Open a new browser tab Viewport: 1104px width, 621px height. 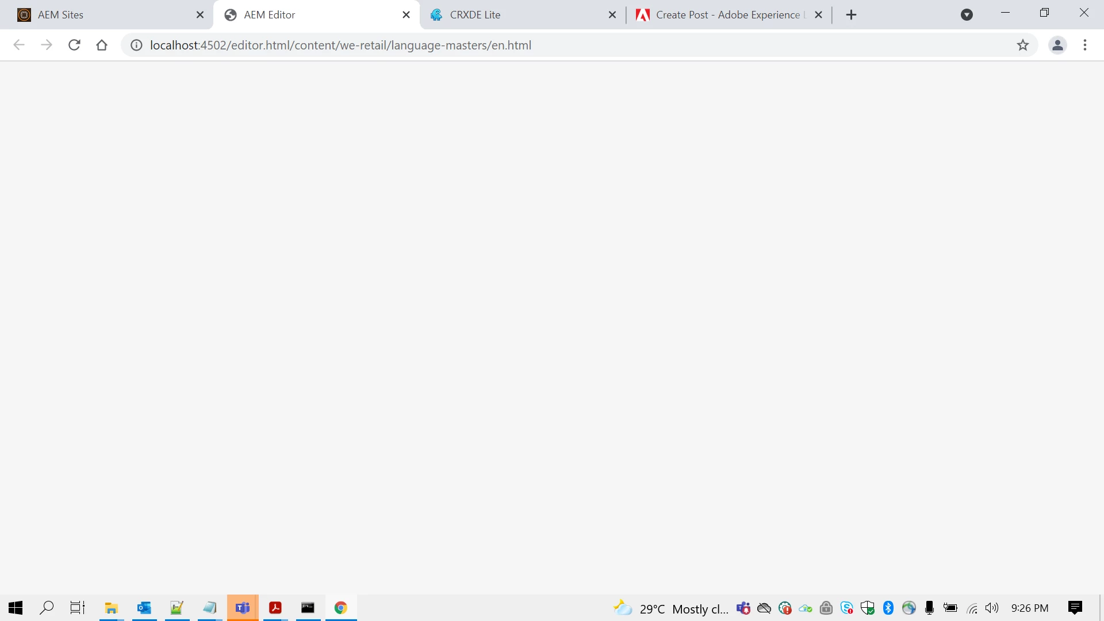click(x=852, y=15)
